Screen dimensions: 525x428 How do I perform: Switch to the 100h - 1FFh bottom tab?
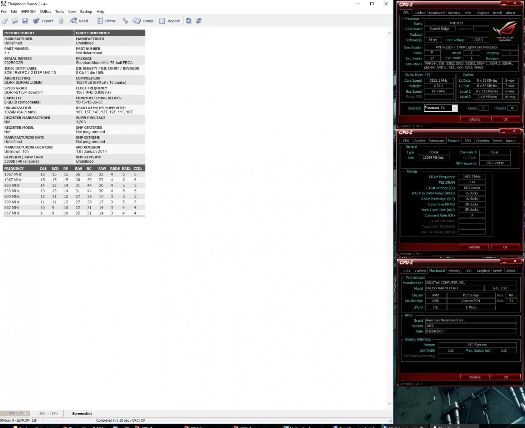click(x=47, y=414)
